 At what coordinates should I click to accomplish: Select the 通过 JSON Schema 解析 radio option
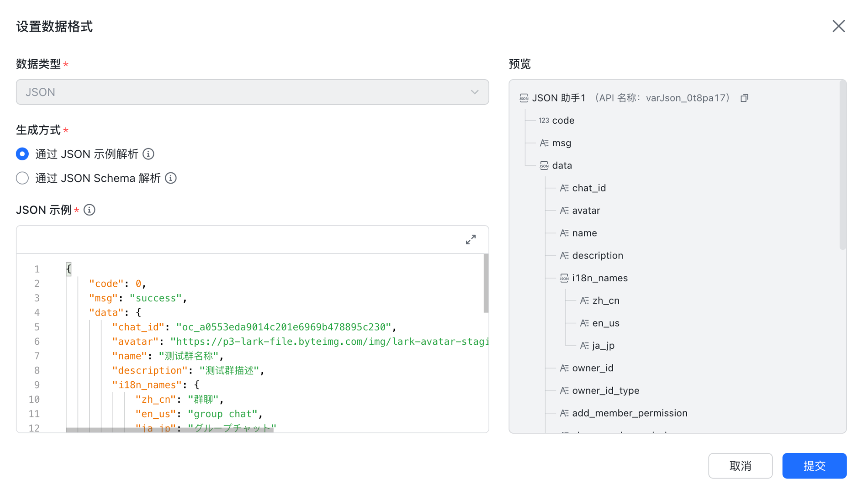point(22,178)
